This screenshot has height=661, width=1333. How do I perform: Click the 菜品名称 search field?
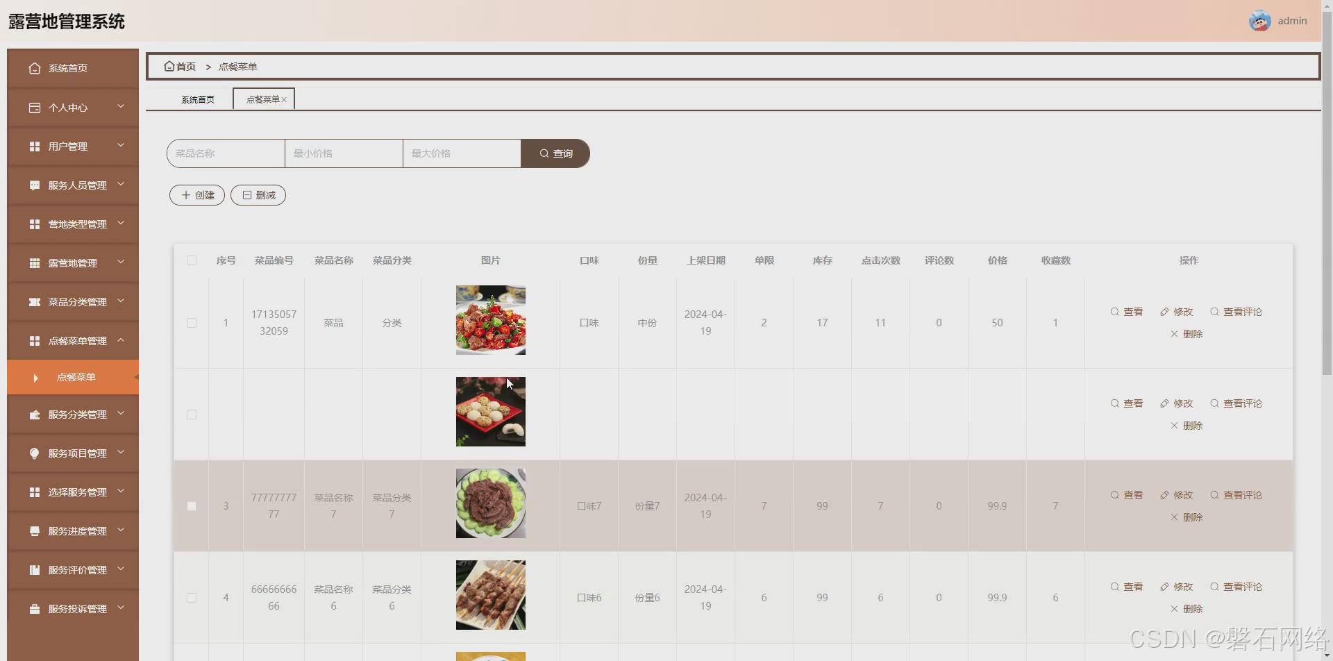(x=226, y=153)
